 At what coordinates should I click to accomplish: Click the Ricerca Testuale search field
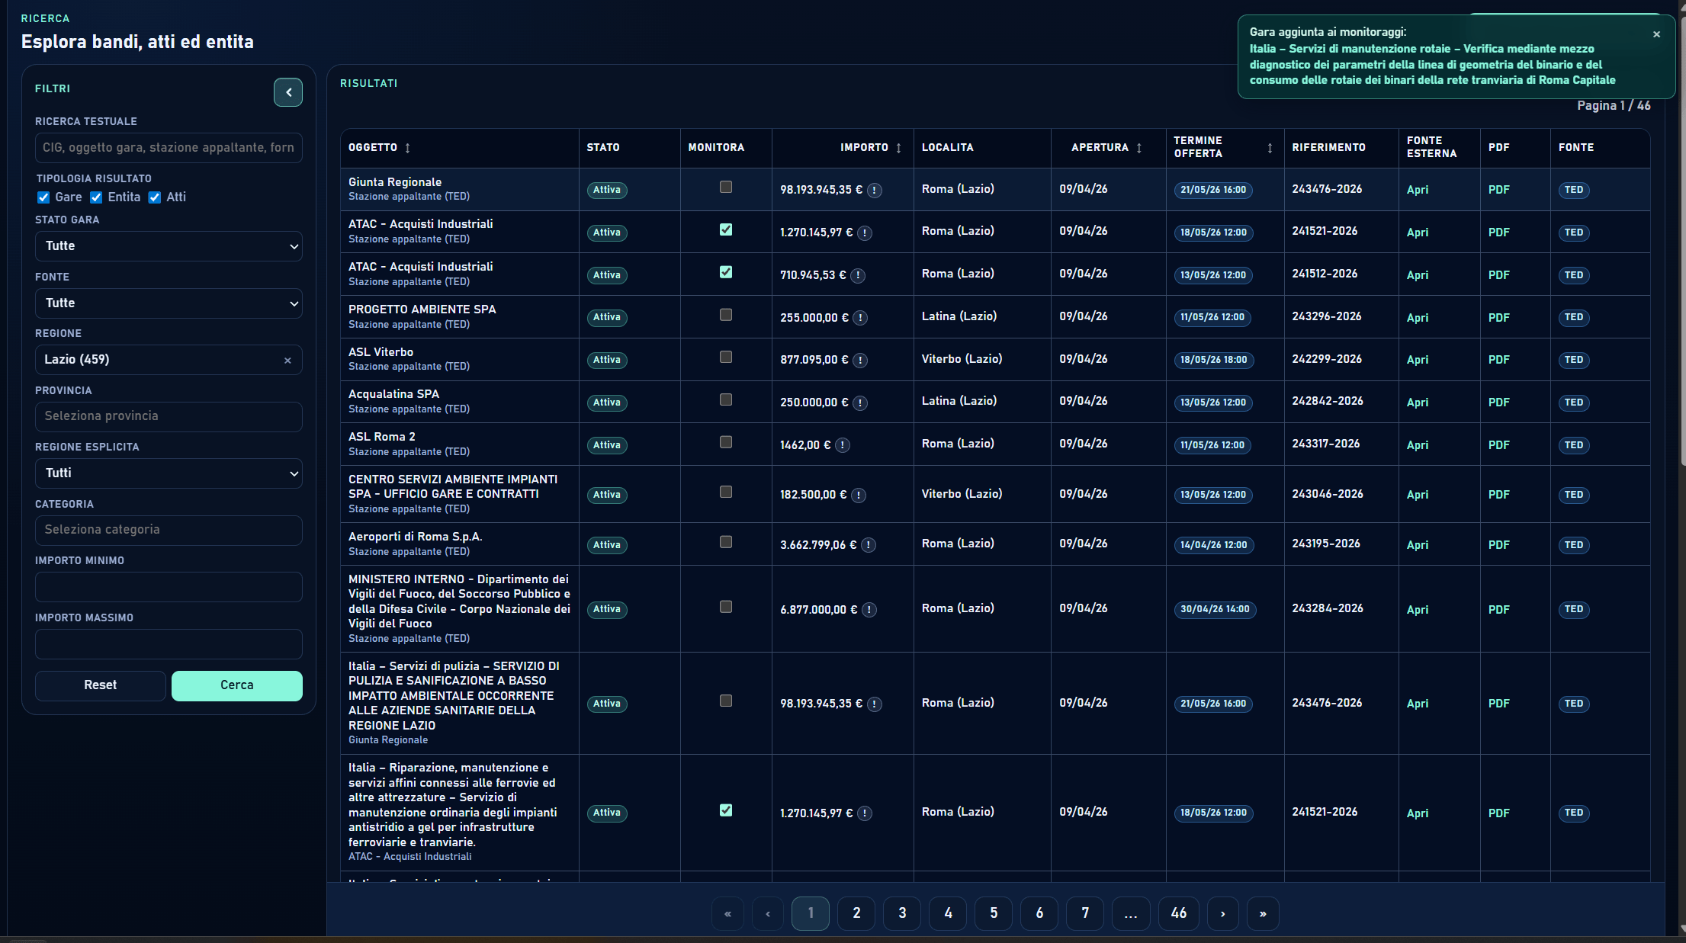tap(169, 148)
